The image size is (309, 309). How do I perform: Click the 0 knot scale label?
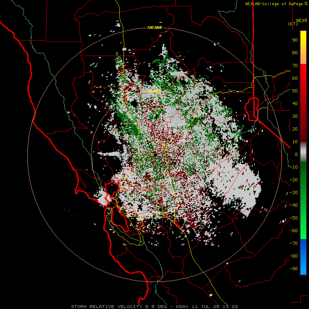296,154
